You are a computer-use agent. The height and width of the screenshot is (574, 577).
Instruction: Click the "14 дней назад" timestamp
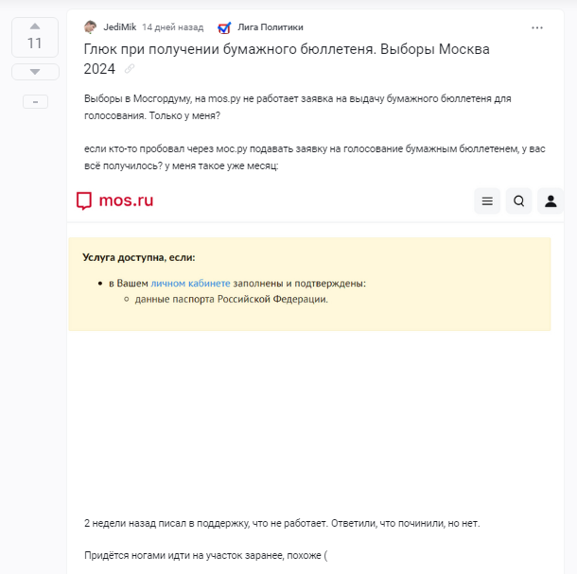coord(172,27)
